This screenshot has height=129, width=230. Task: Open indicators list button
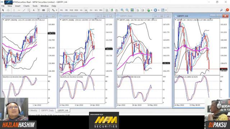[148, 10]
